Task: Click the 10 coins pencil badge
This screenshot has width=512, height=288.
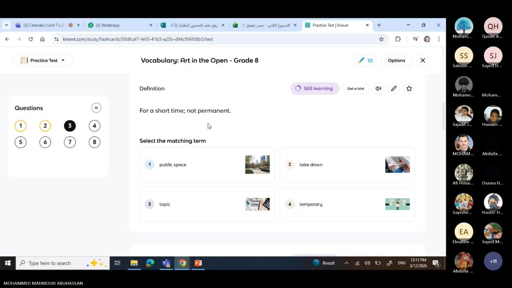Action: 365,60
